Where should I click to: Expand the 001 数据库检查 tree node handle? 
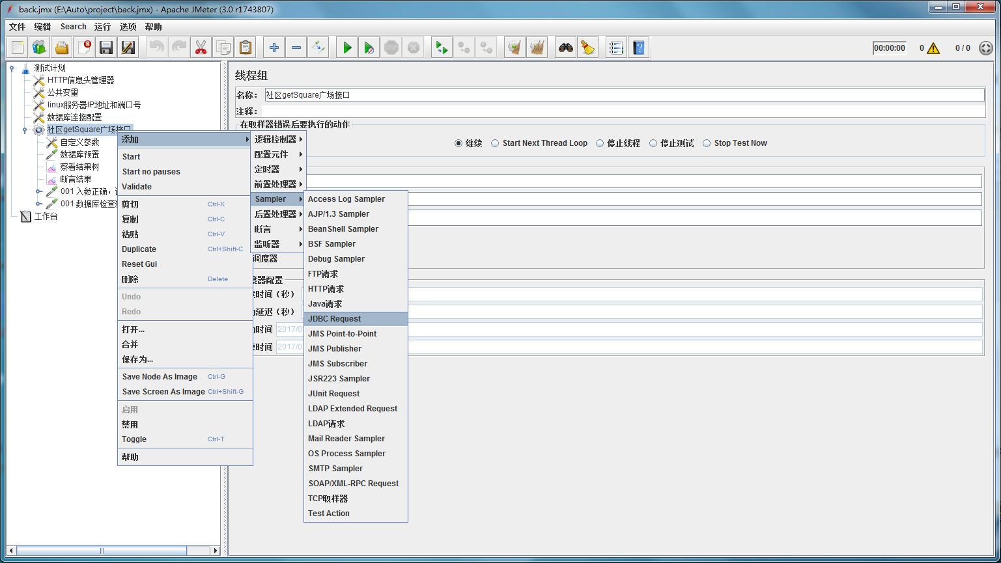(x=38, y=204)
